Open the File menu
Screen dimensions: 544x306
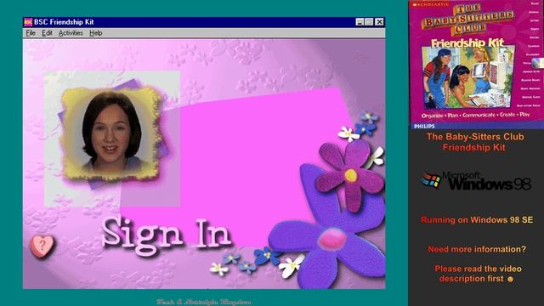click(31, 33)
